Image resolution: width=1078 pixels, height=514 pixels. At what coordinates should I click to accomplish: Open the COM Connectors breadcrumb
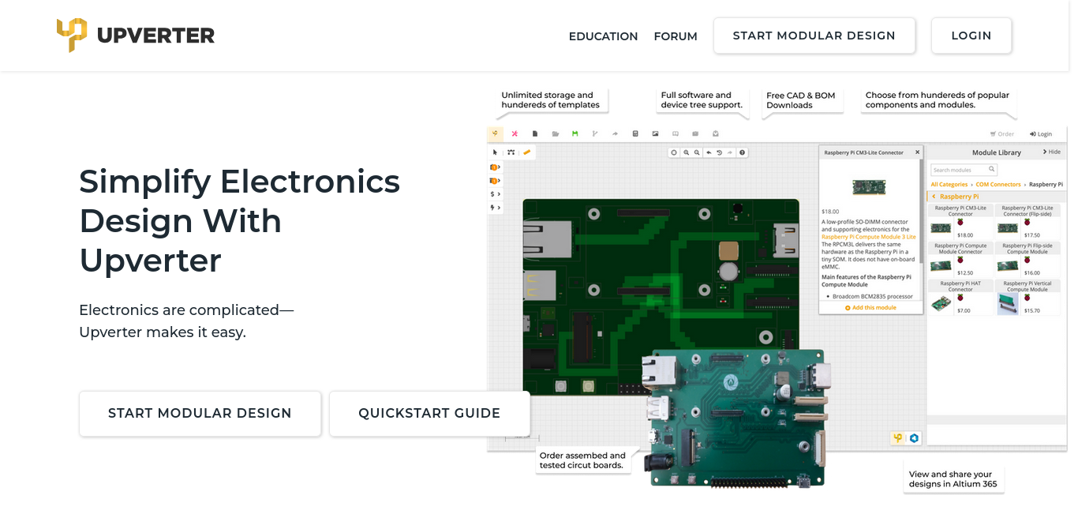point(998,185)
